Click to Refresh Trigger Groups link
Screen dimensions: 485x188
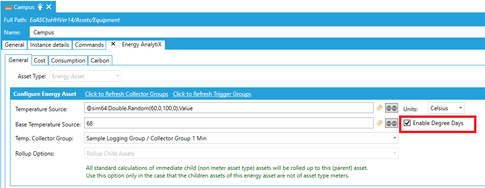coord(212,94)
